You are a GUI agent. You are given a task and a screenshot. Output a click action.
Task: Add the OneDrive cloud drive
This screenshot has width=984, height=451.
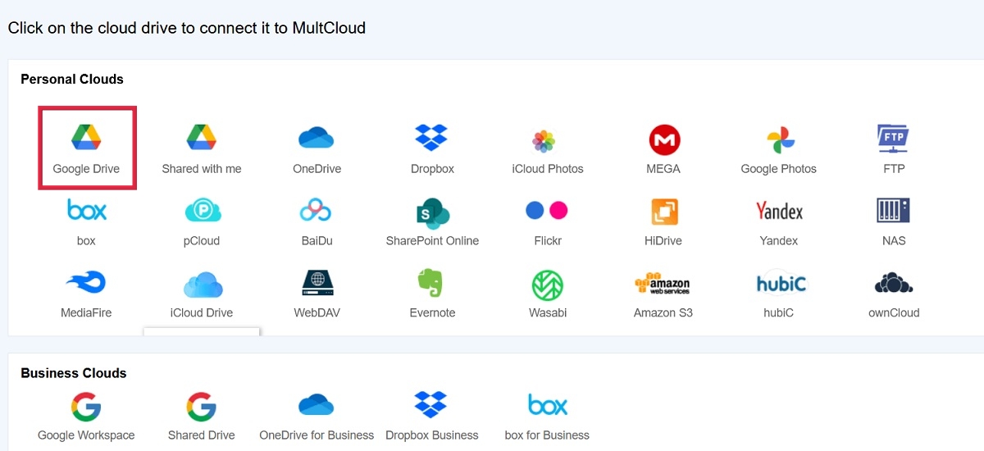pos(317,148)
